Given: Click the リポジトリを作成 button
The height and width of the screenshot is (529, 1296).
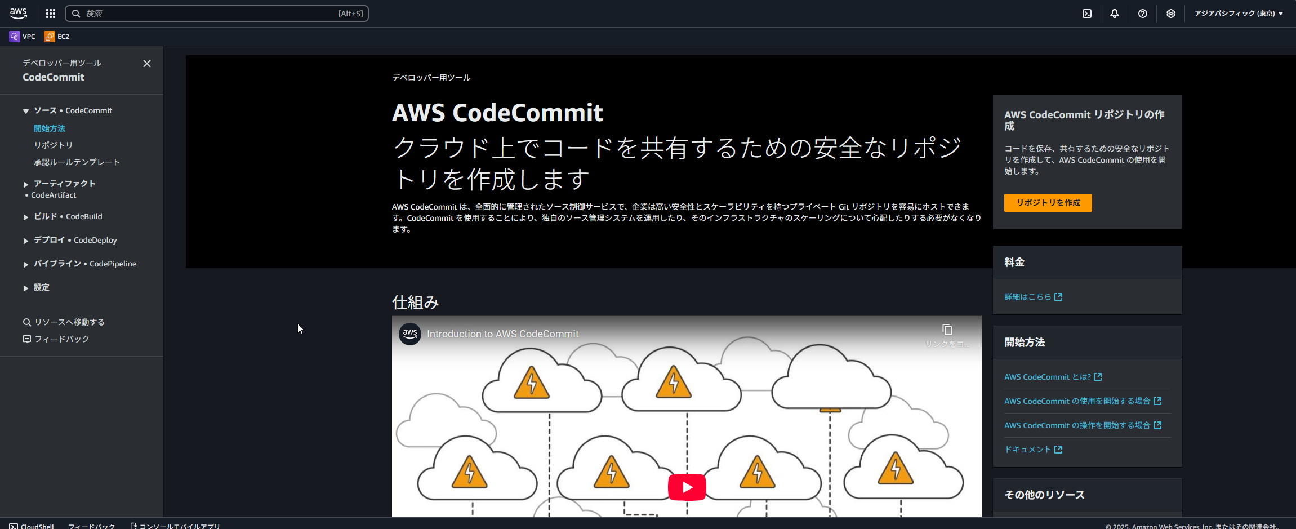Looking at the screenshot, I should click(1048, 202).
